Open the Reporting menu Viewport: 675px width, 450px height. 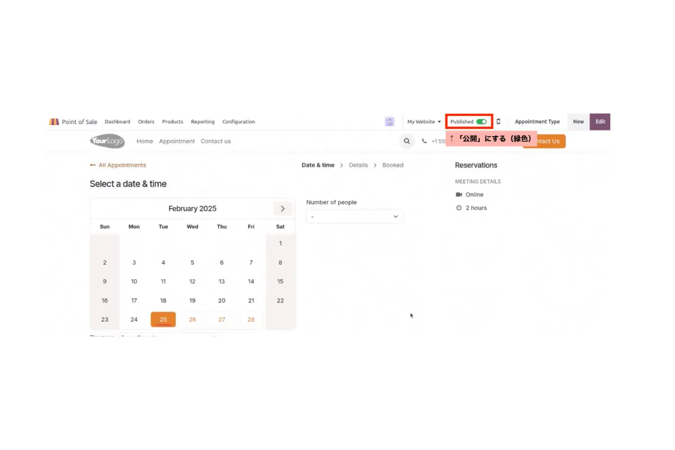click(x=202, y=121)
